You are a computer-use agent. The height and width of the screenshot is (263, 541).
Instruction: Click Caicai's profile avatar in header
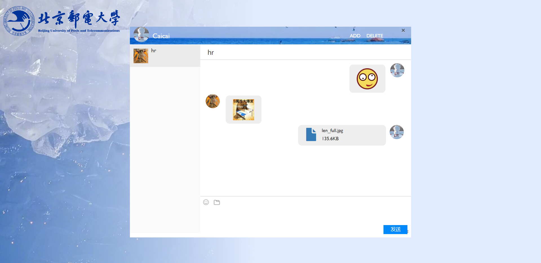[141, 35]
